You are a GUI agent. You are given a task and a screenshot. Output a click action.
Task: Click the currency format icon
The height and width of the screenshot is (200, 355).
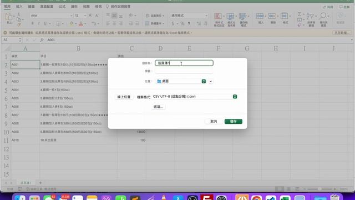tap(173, 23)
